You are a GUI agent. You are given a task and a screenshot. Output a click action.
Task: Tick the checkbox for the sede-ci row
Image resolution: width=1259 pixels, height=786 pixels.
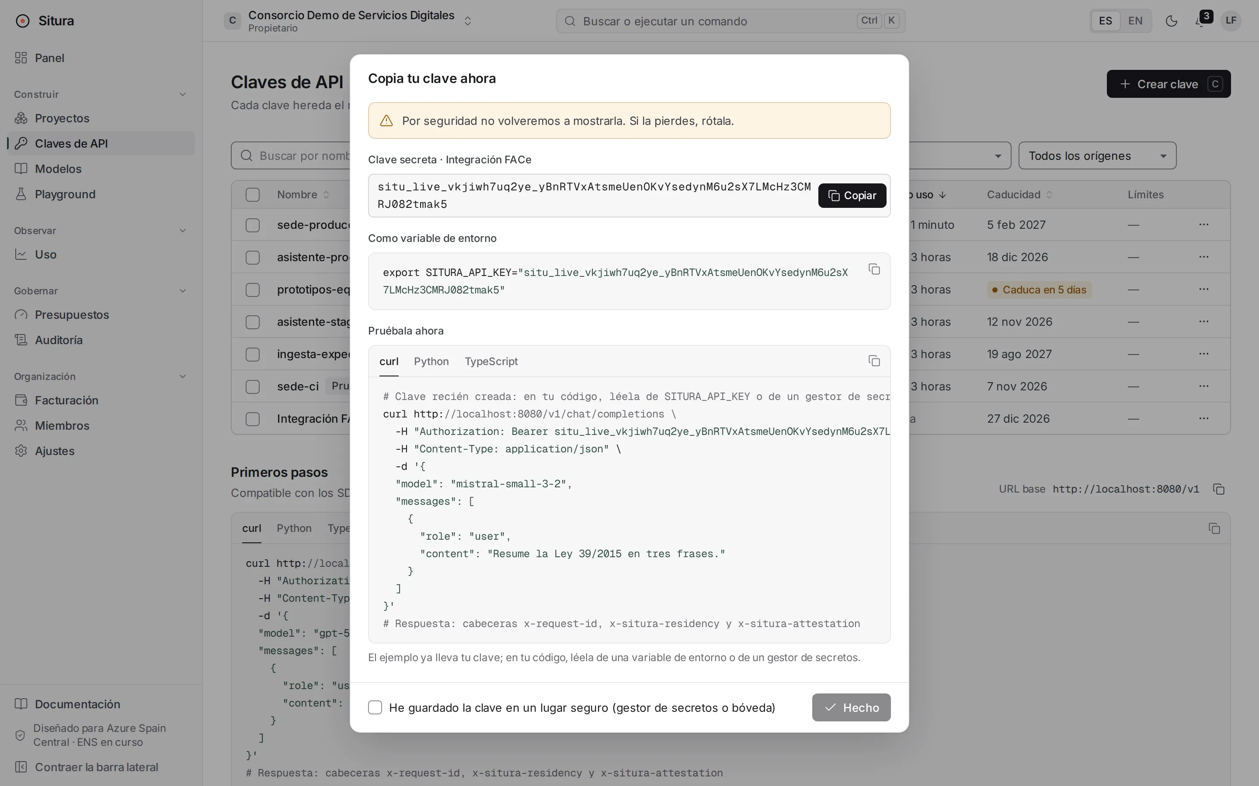(x=253, y=387)
